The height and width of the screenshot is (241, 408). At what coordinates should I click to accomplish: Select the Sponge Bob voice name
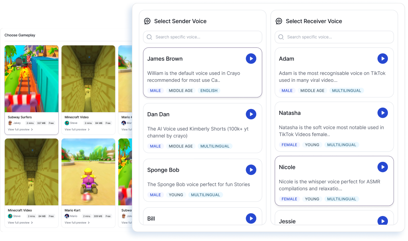coord(163,170)
